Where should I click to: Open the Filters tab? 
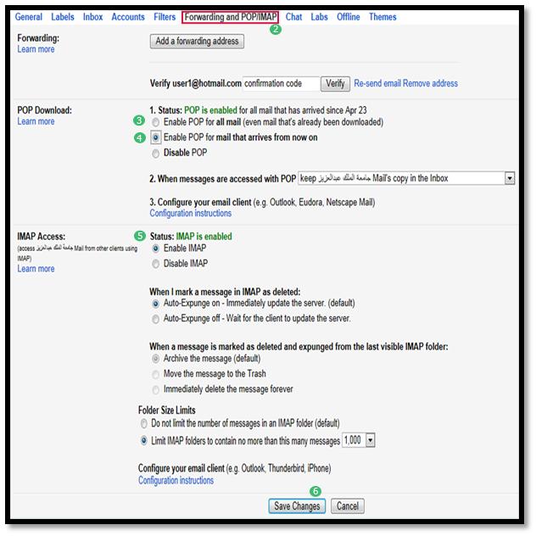(x=165, y=17)
